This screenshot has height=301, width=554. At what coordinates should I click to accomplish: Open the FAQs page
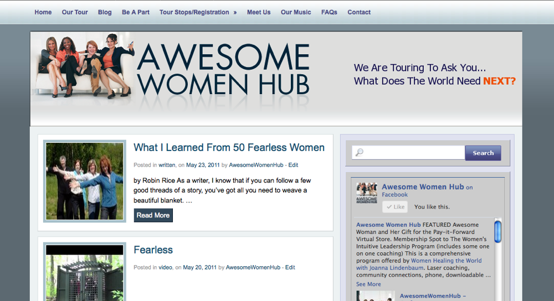(x=329, y=12)
